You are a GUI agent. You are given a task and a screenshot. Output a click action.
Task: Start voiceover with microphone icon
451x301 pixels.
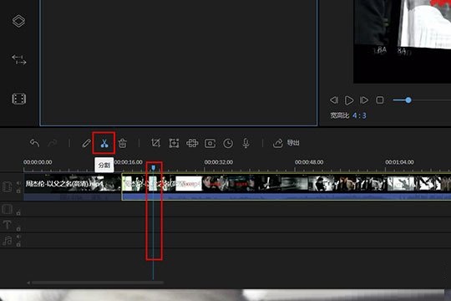[x=246, y=143]
